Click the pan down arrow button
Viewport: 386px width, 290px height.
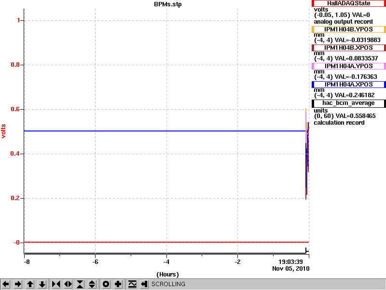pos(42,284)
